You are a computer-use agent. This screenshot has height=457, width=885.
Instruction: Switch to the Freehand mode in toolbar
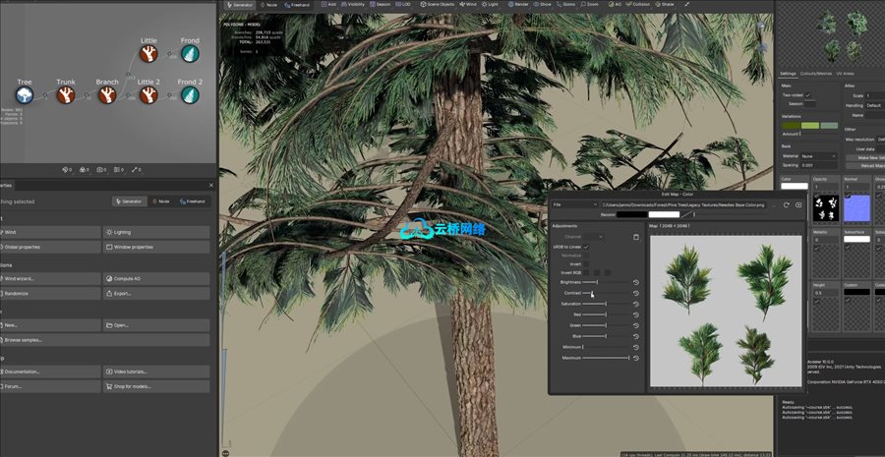[299, 5]
